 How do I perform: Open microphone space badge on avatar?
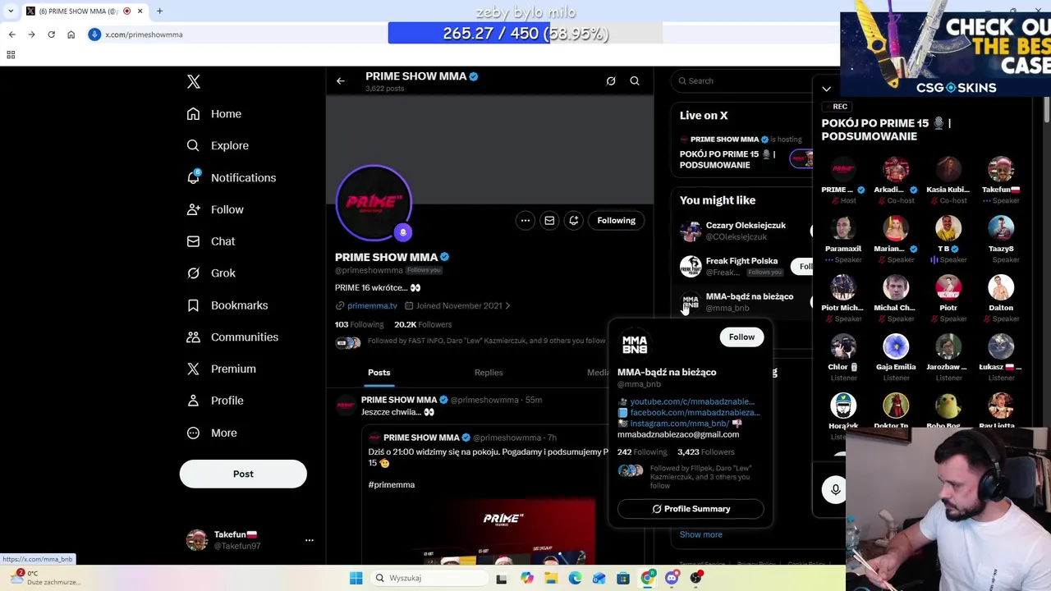[x=402, y=232]
